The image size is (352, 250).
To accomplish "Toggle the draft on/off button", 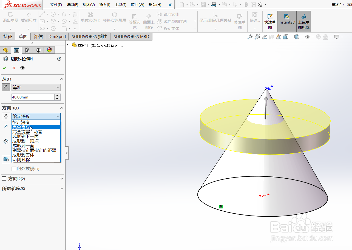I will (x=6, y=159).
